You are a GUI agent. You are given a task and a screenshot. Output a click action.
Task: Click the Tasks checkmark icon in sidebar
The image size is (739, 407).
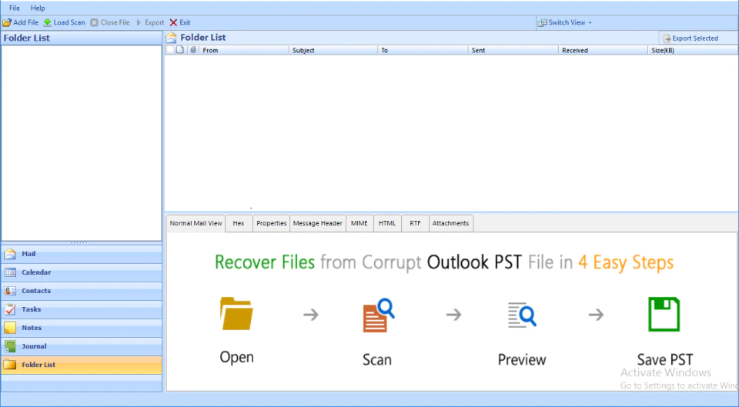point(10,309)
